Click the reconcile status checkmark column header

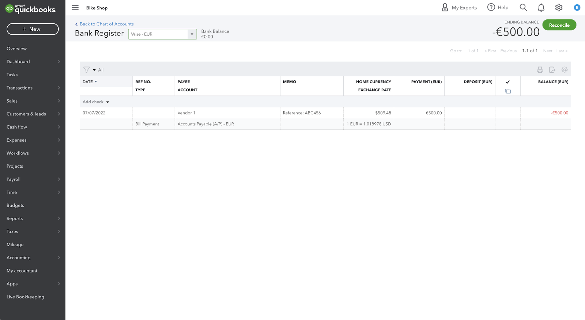(x=507, y=82)
